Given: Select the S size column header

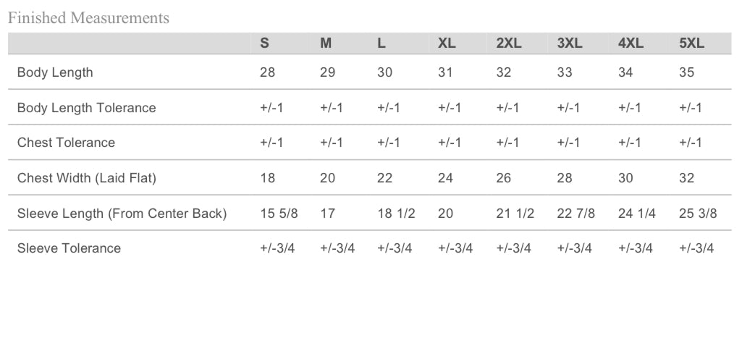Looking at the screenshot, I should [x=264, y=43].
